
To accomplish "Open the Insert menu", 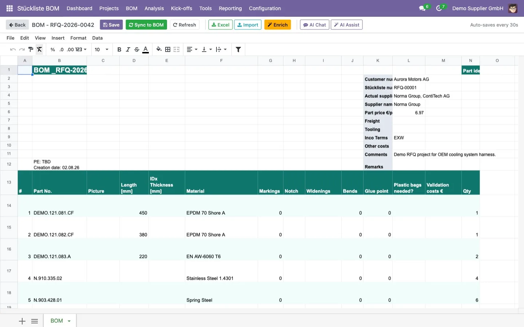I will click(x=58, y=38).
